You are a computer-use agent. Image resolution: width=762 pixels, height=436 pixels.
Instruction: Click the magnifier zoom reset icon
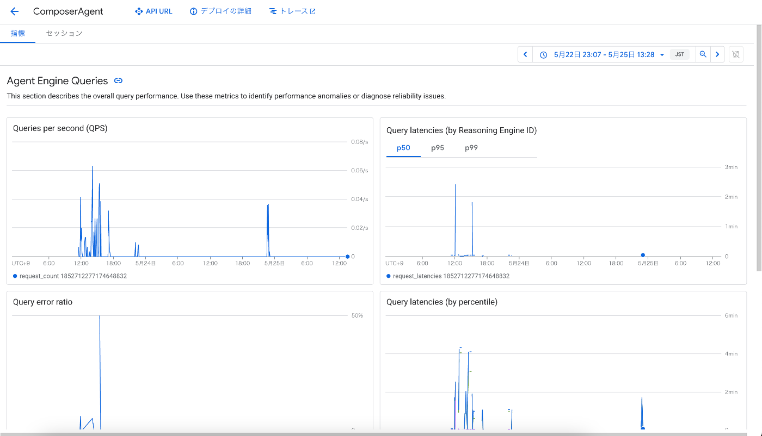(x=703, y=54)
